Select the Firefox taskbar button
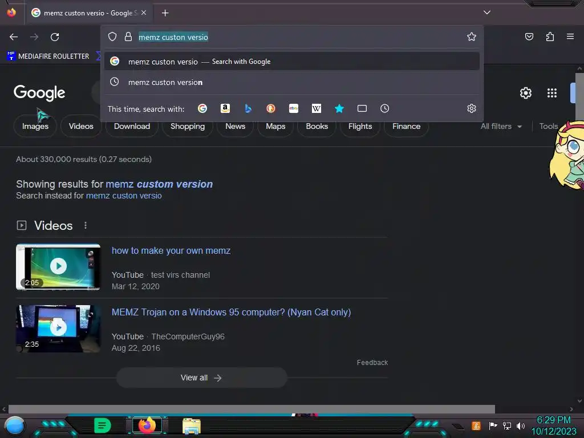584x438 pixels. click(147, 425)
